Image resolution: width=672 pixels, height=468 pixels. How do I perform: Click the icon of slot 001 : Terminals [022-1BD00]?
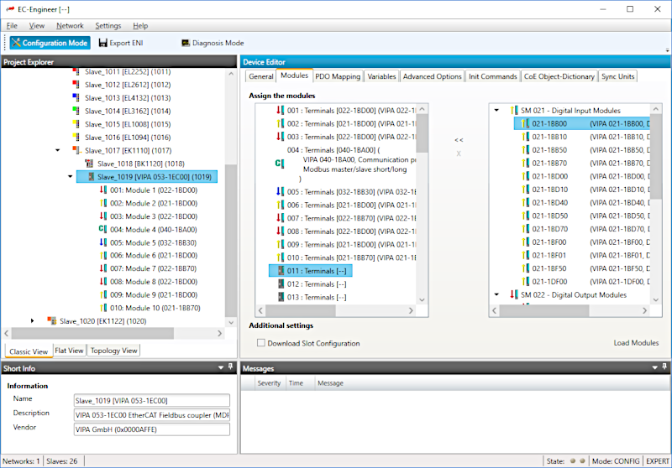click(280, 111)
